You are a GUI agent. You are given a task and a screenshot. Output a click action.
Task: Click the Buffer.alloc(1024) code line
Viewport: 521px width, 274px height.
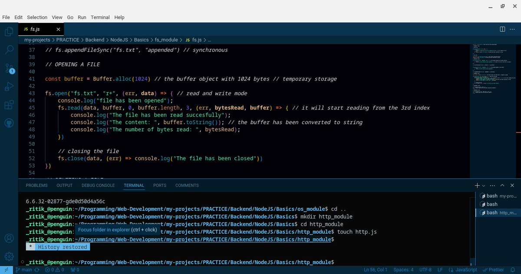[191, 79]
